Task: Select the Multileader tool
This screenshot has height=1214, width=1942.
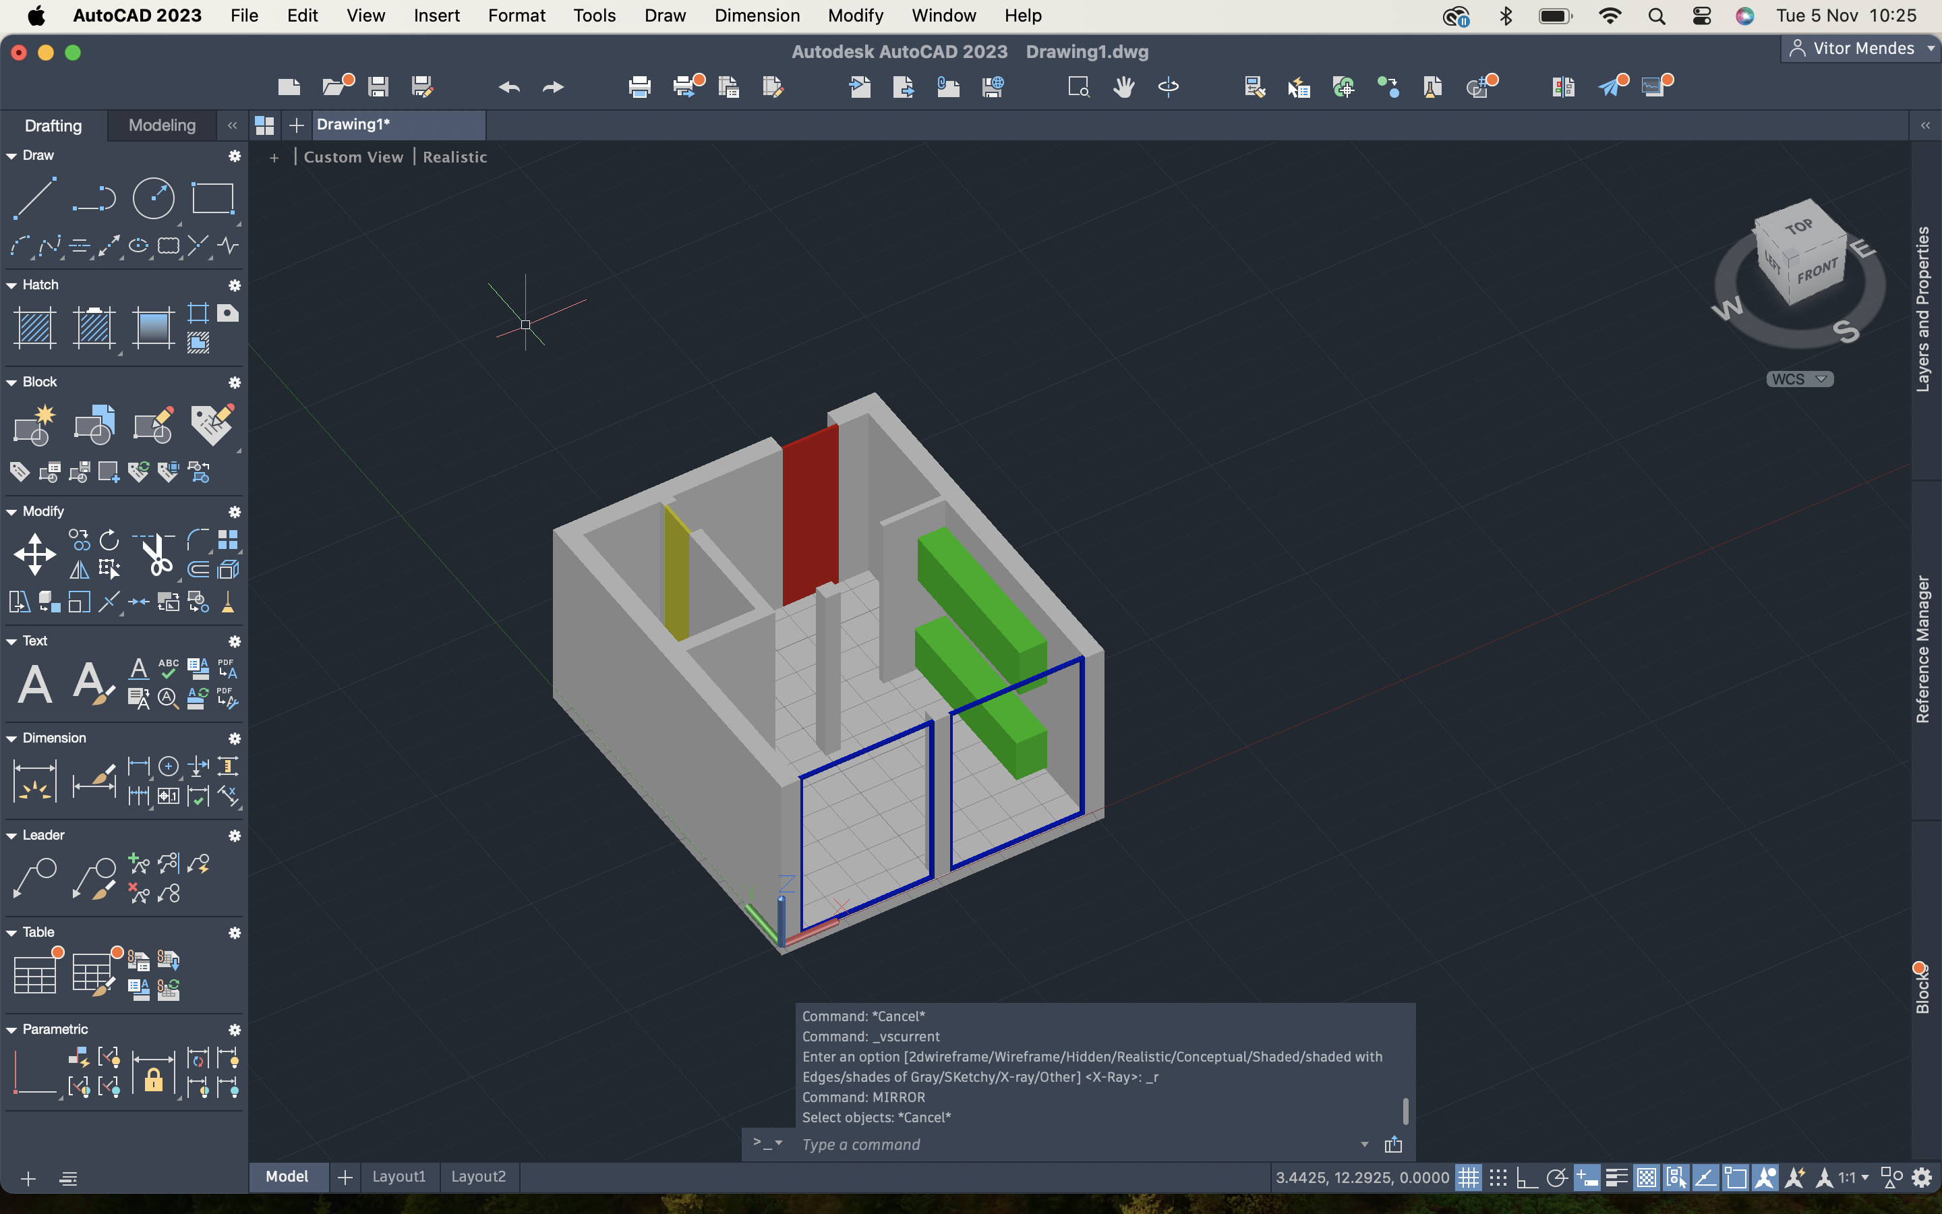Action: pos(34,877)
